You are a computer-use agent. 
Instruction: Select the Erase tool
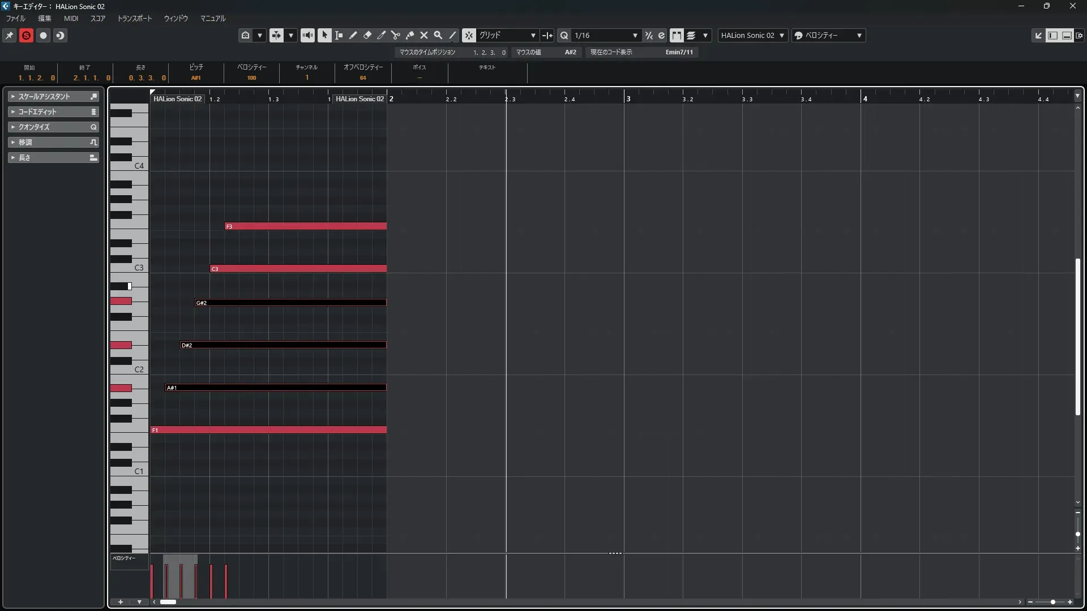(367, 35)
